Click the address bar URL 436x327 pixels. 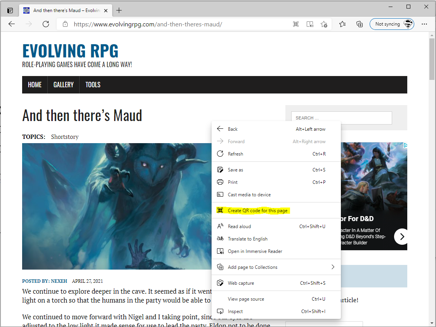coord(148,24)
